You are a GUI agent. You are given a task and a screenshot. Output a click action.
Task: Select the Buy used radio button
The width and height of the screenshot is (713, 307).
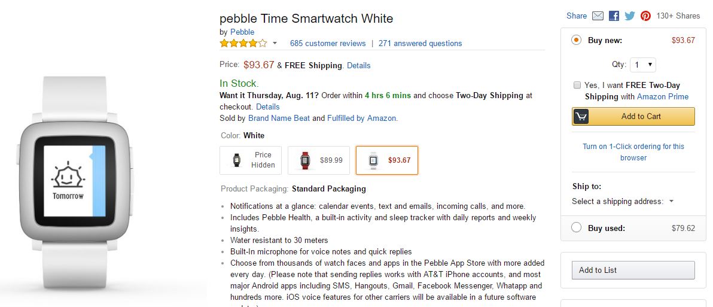pos(576,227)
